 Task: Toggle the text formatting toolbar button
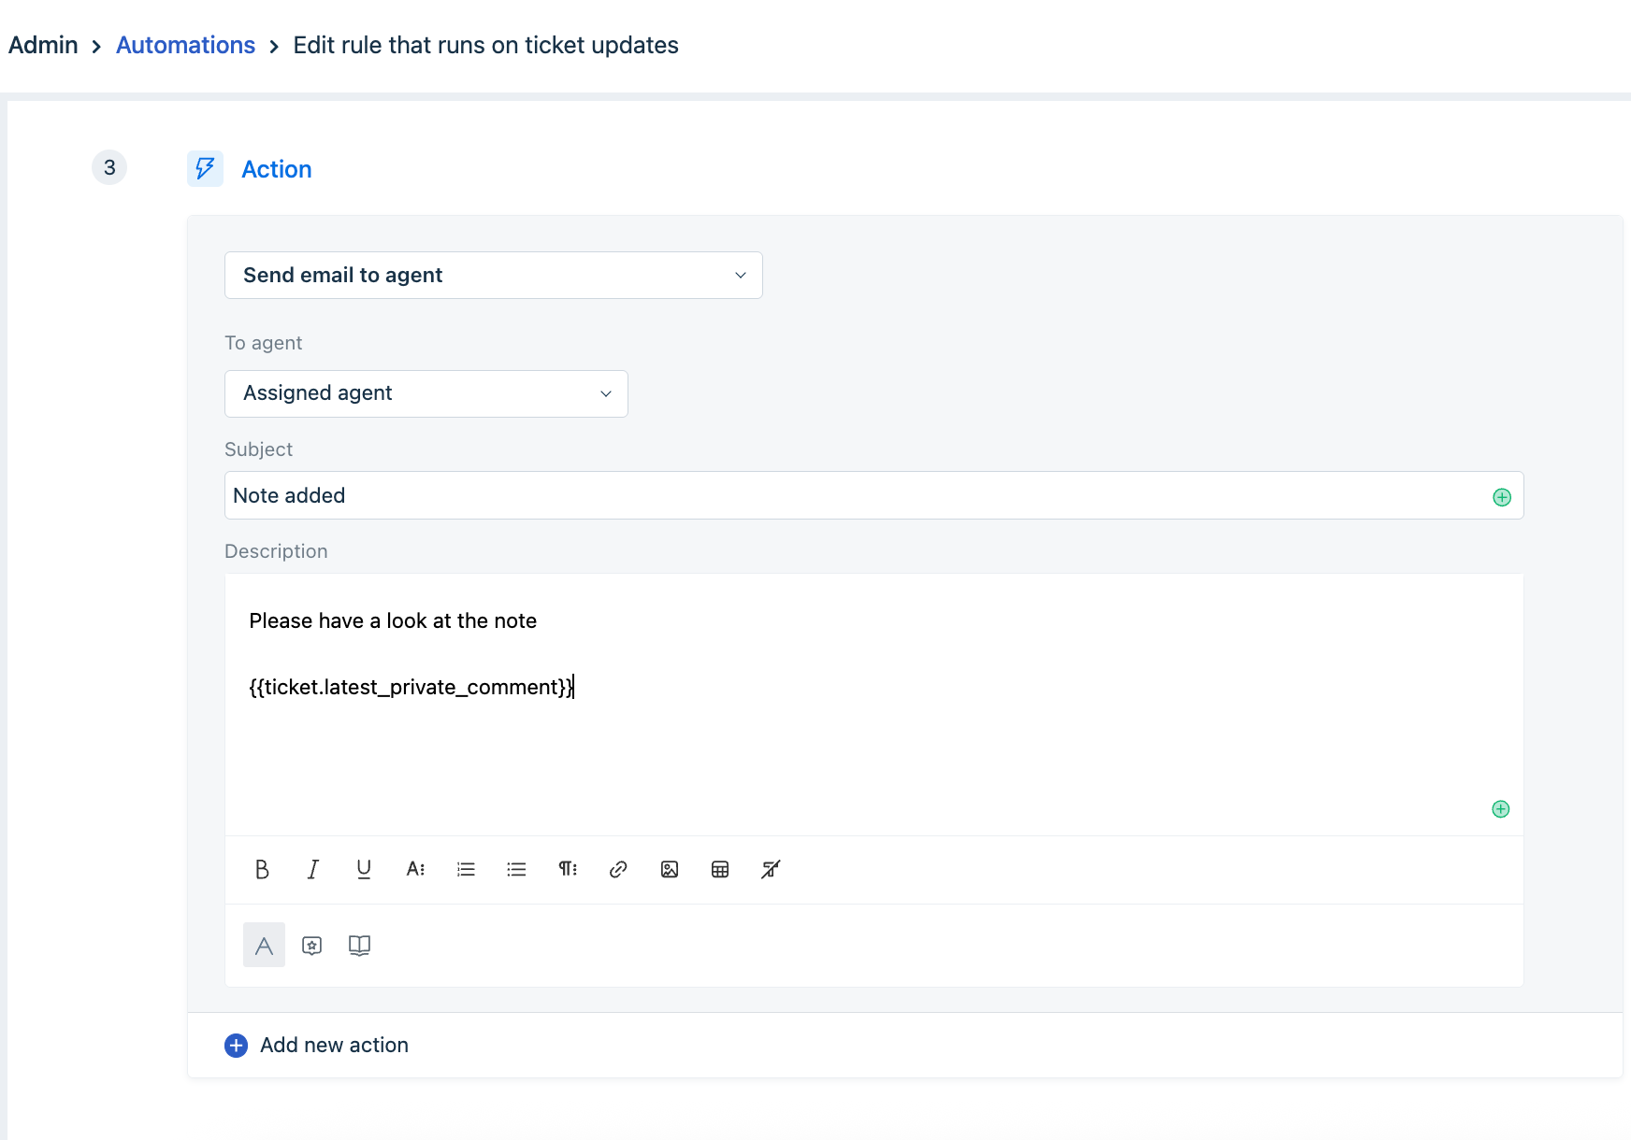pyautogui.click(x=264, y=945)
